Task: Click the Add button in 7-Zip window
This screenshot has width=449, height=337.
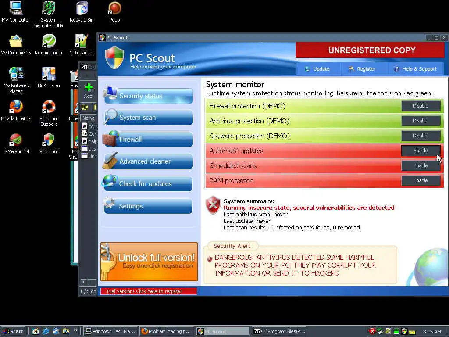Action: [x=88, y=90]
